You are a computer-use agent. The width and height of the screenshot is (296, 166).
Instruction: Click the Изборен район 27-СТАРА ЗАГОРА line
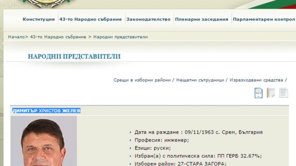[180, 163]
